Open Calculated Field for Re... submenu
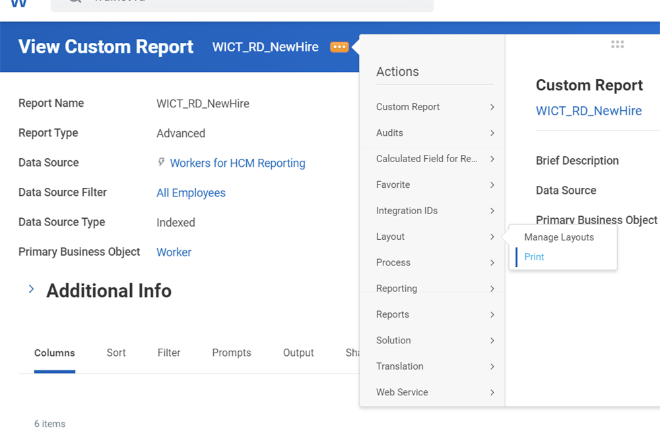This screenshot has width=660, height=429. click(435, 159)
